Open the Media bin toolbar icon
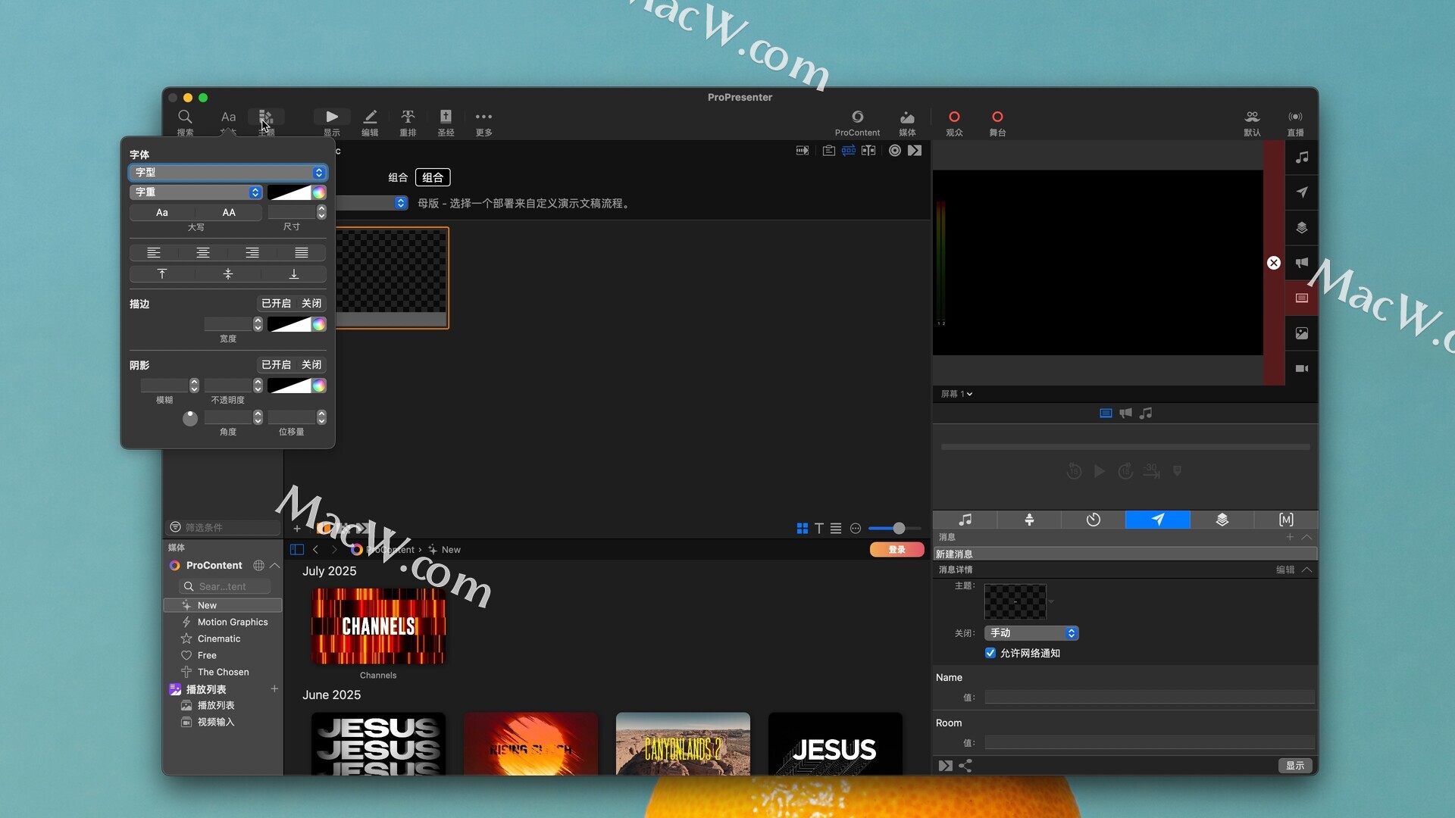The width and height of the screenshot is (1455, 818). [x=907, y=121]
